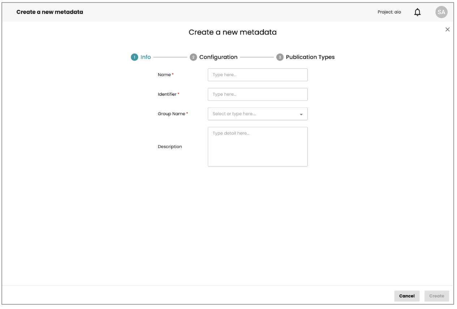Click the step 1 number circle
The image size is (457, 309).
click(134, 57)
